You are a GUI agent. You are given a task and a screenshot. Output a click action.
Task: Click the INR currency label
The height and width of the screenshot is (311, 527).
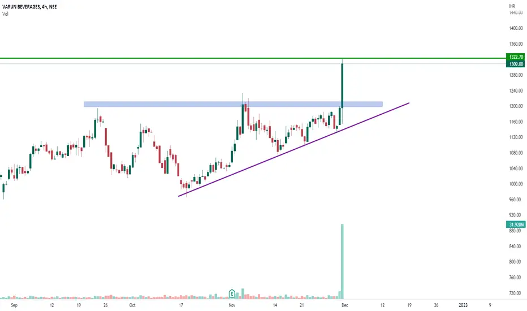point(512,6)
